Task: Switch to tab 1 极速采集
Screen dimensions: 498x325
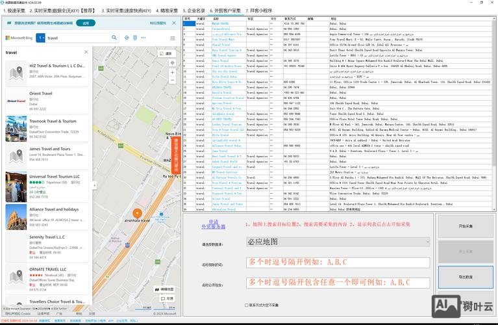Action: pos(14,10)
